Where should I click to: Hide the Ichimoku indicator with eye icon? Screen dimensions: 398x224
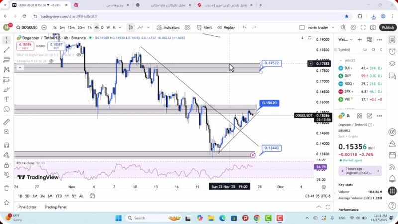pos(51,61)
